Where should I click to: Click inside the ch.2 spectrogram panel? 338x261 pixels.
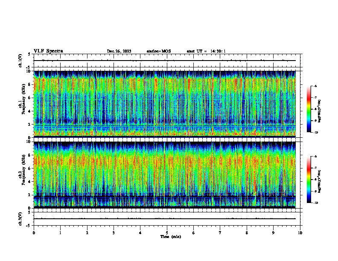164,175
